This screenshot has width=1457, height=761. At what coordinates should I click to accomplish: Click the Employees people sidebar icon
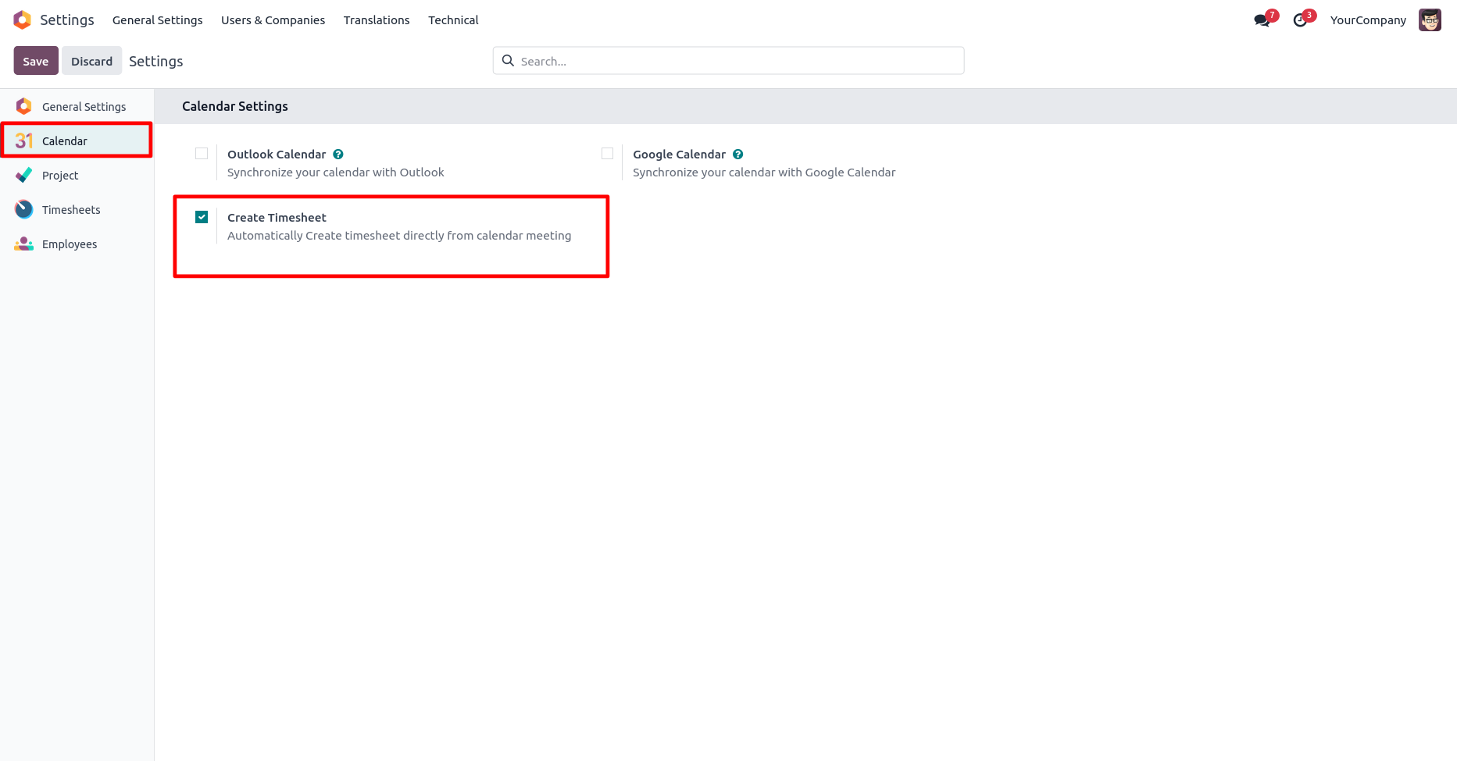[24, 244]
